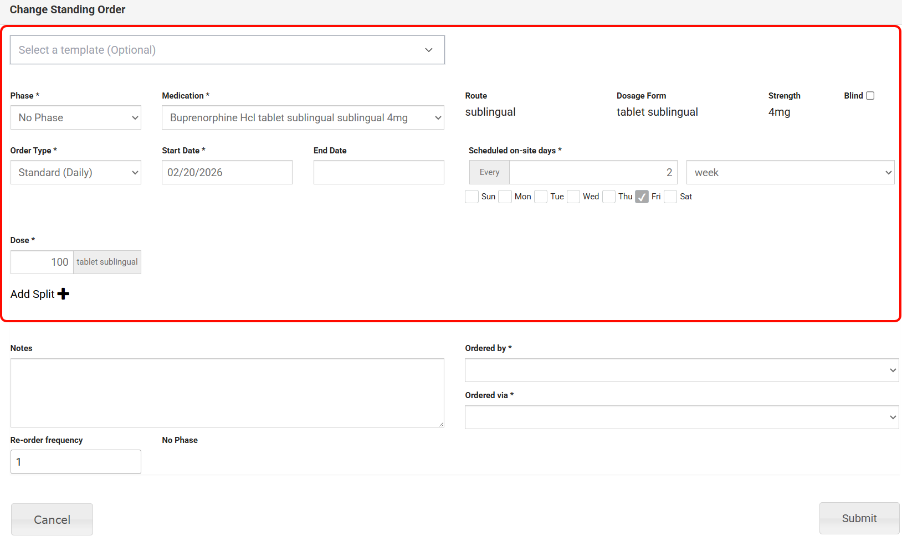Focus the empty End Date field

(378, 173)
